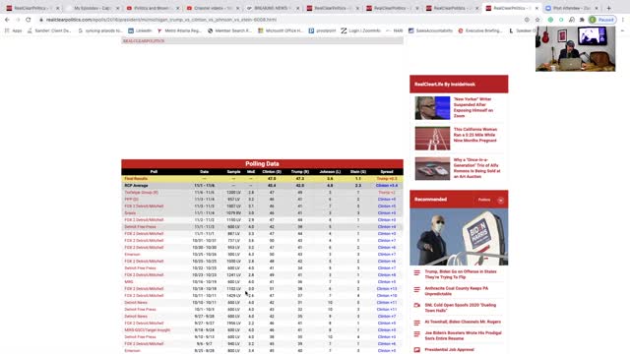Open the MRG poll link
The image size is (630, 354).
[129, 282]
